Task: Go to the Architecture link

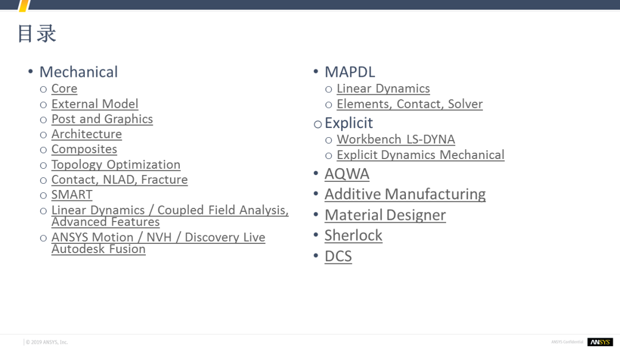Action: pos(87,134)
